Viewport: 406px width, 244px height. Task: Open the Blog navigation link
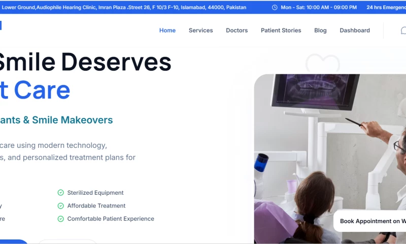point(320,30)
